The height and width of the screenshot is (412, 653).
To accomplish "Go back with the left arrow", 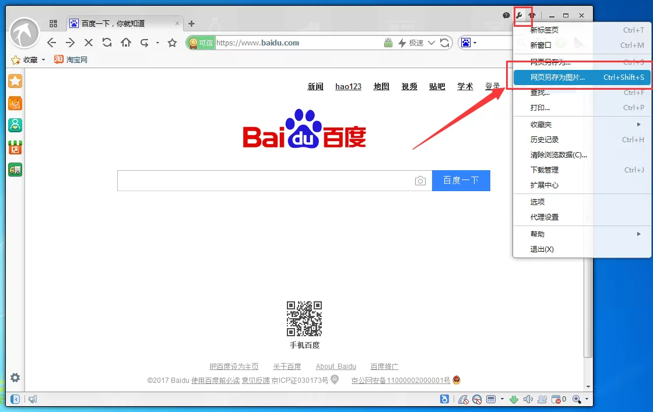I will (x=52, y=43).
